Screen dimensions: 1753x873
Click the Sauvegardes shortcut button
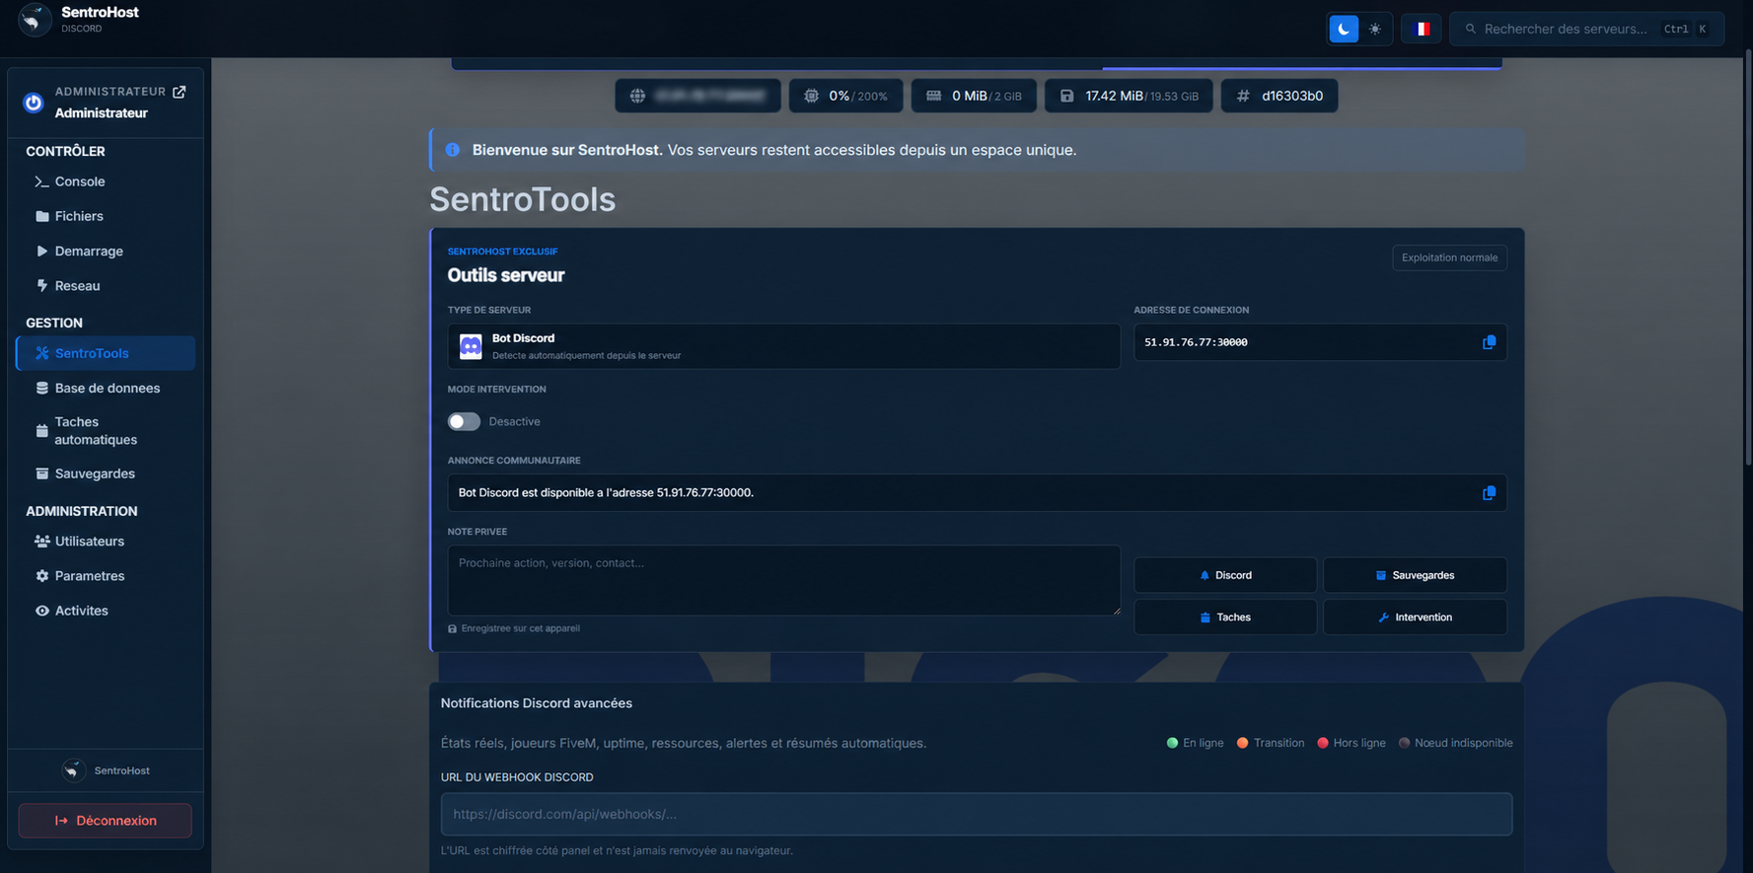(x=1415, y=575)
